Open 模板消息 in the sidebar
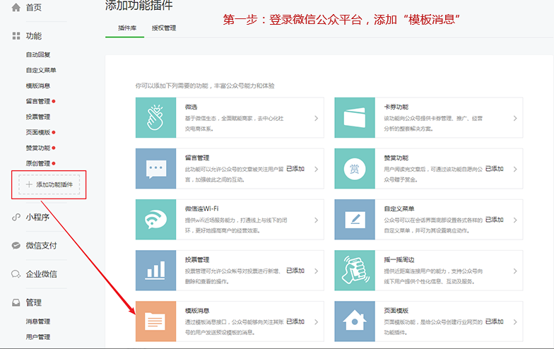This screenshot has width=554, height=349. [x=38, y=86]
